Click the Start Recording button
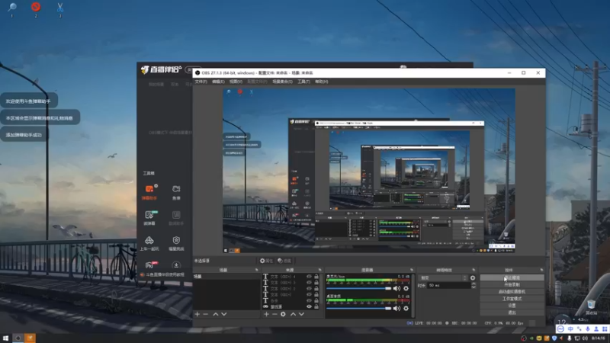Image resolution: width=610 pixels, height=343 pixels. pyautogui.click(x=512, y=285)
